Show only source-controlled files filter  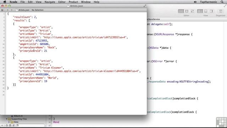tap(10, 126)
